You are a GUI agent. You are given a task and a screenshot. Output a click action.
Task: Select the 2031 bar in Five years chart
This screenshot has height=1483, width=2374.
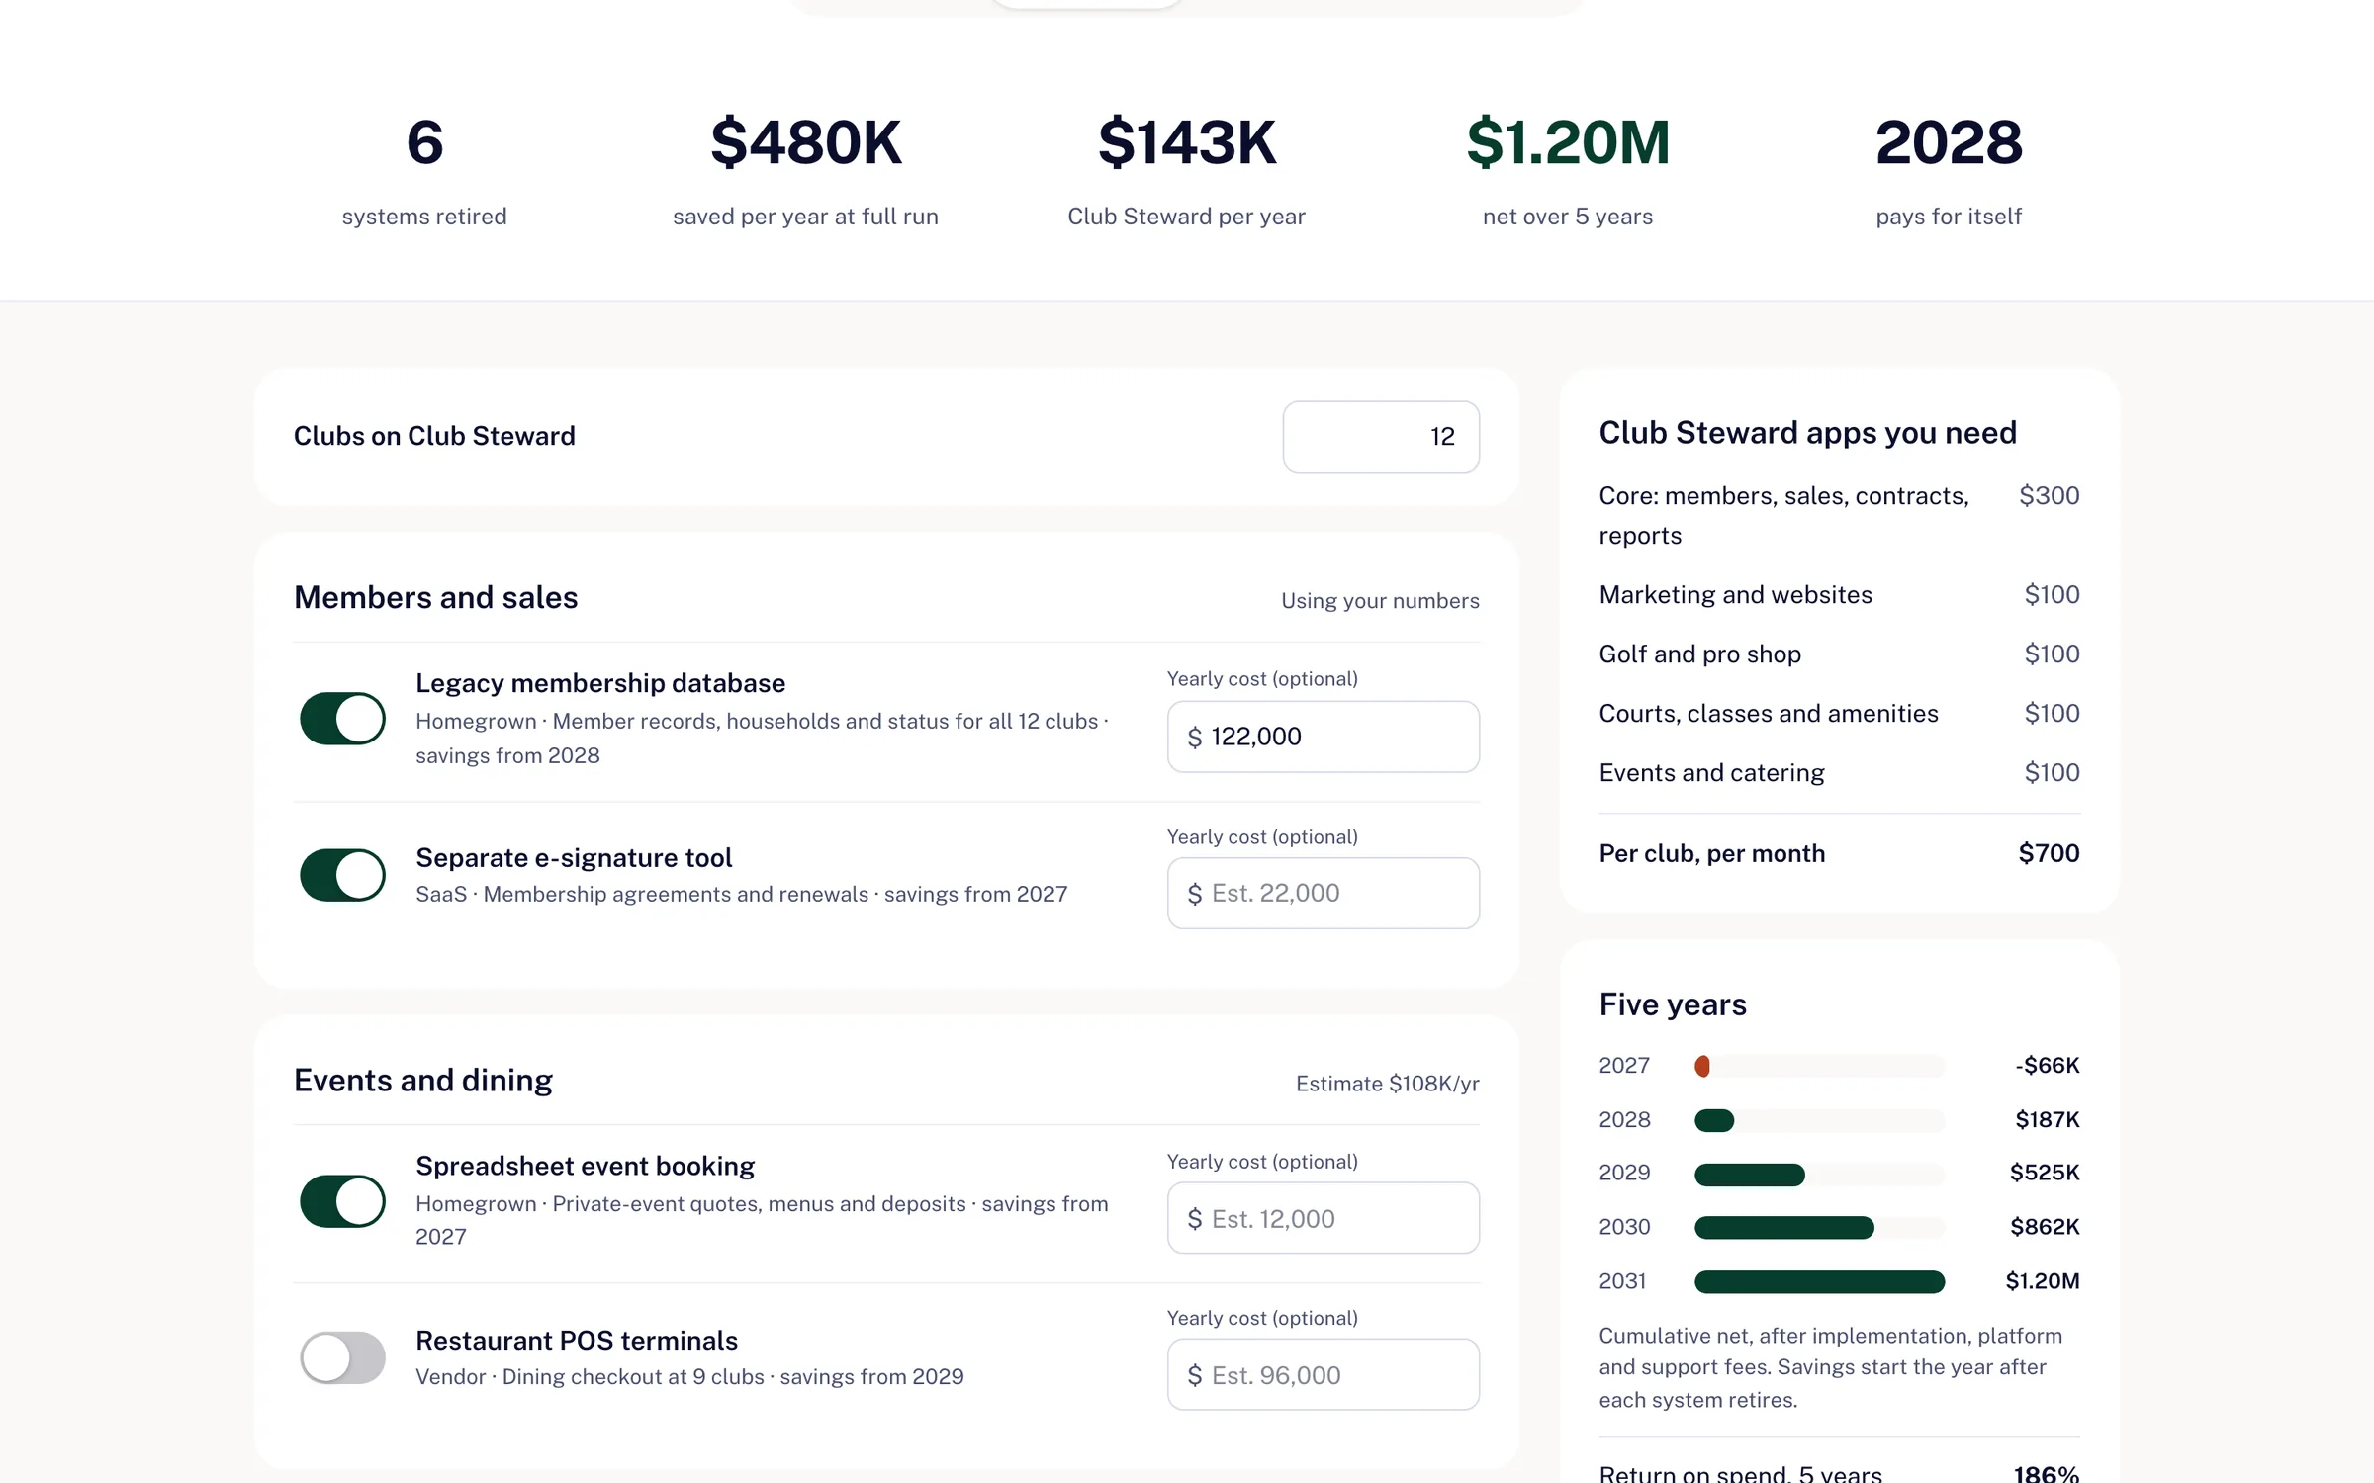pos(1819,1282)
